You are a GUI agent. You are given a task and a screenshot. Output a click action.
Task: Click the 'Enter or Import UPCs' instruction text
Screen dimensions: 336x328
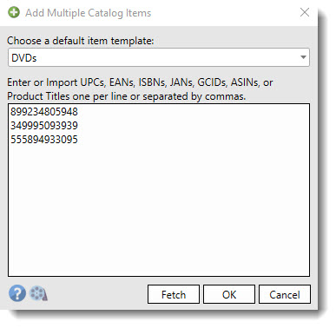[70, 82]
